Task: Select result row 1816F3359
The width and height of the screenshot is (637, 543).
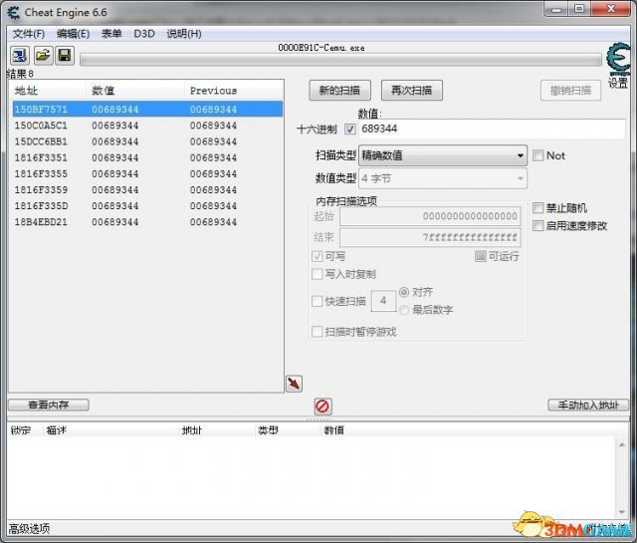Action: click(x=147, y=190)
